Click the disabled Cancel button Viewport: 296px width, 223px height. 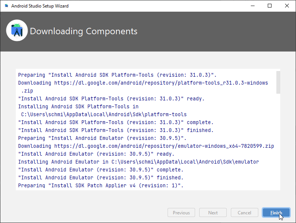(x=244, y=212)
